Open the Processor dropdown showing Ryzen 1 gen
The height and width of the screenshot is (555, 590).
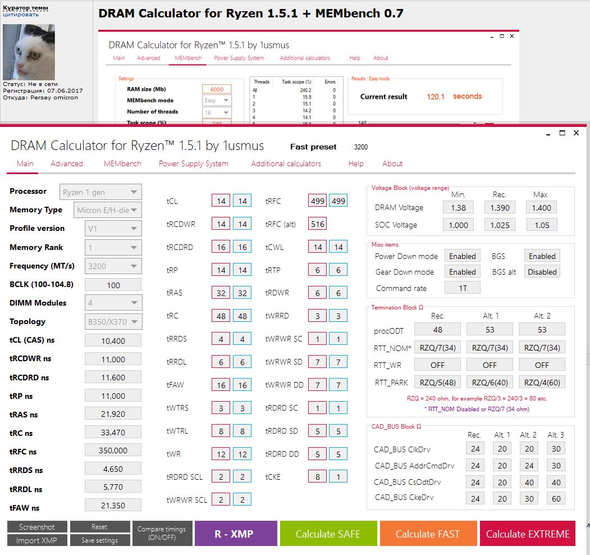(100, 192)
